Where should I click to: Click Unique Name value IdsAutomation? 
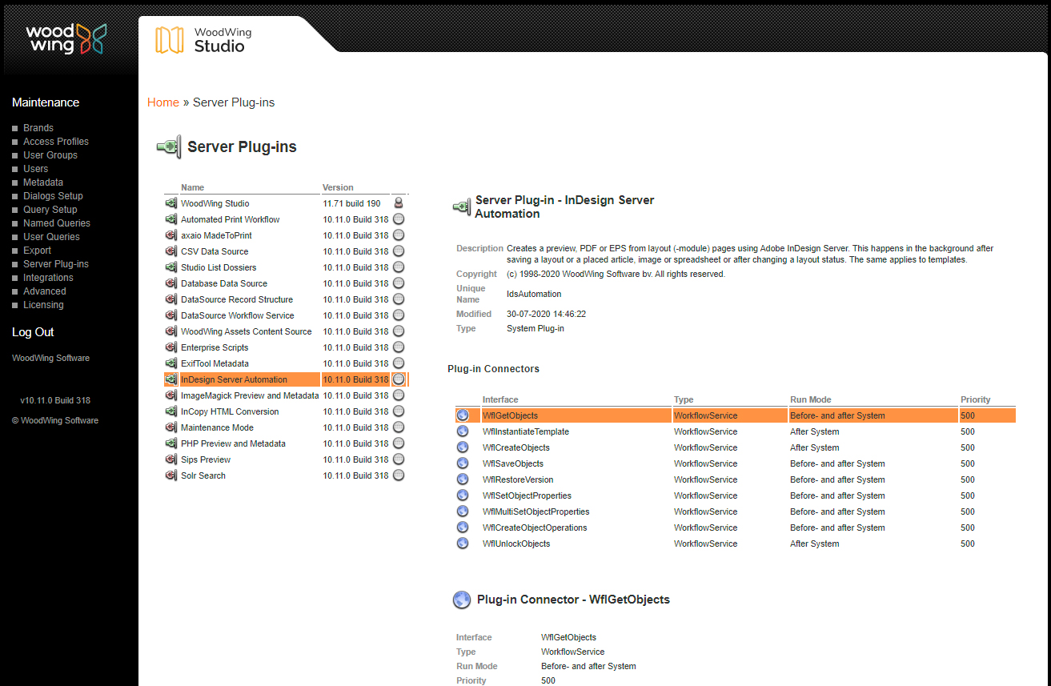tap(534, 294)
